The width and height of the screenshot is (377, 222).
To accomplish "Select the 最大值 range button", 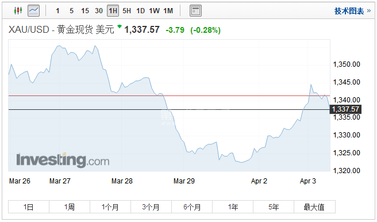I will 314,207.
